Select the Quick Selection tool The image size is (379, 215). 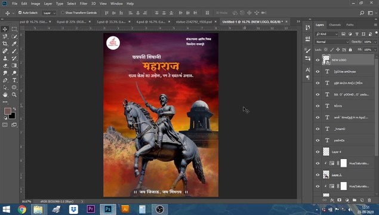click(14, 36)
